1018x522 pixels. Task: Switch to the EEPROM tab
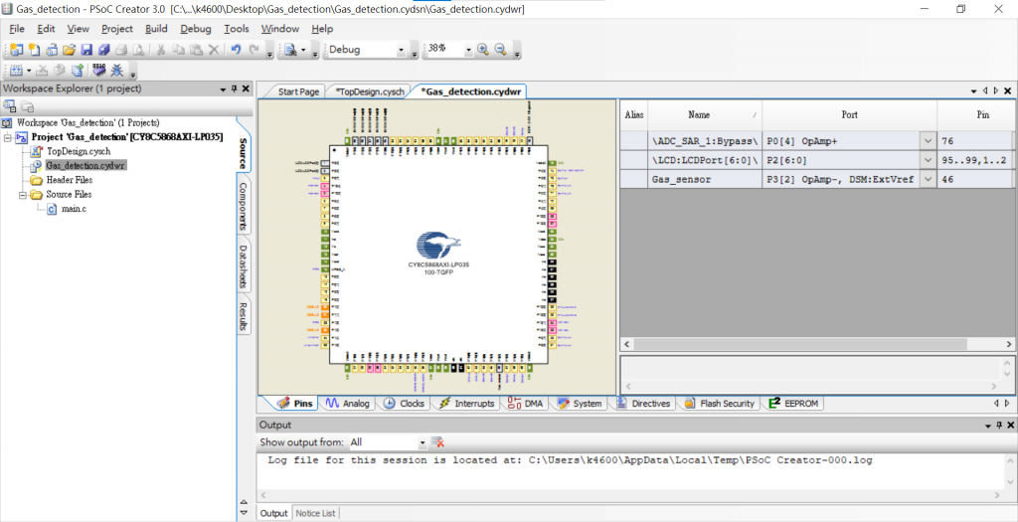(x=794, y=404)
